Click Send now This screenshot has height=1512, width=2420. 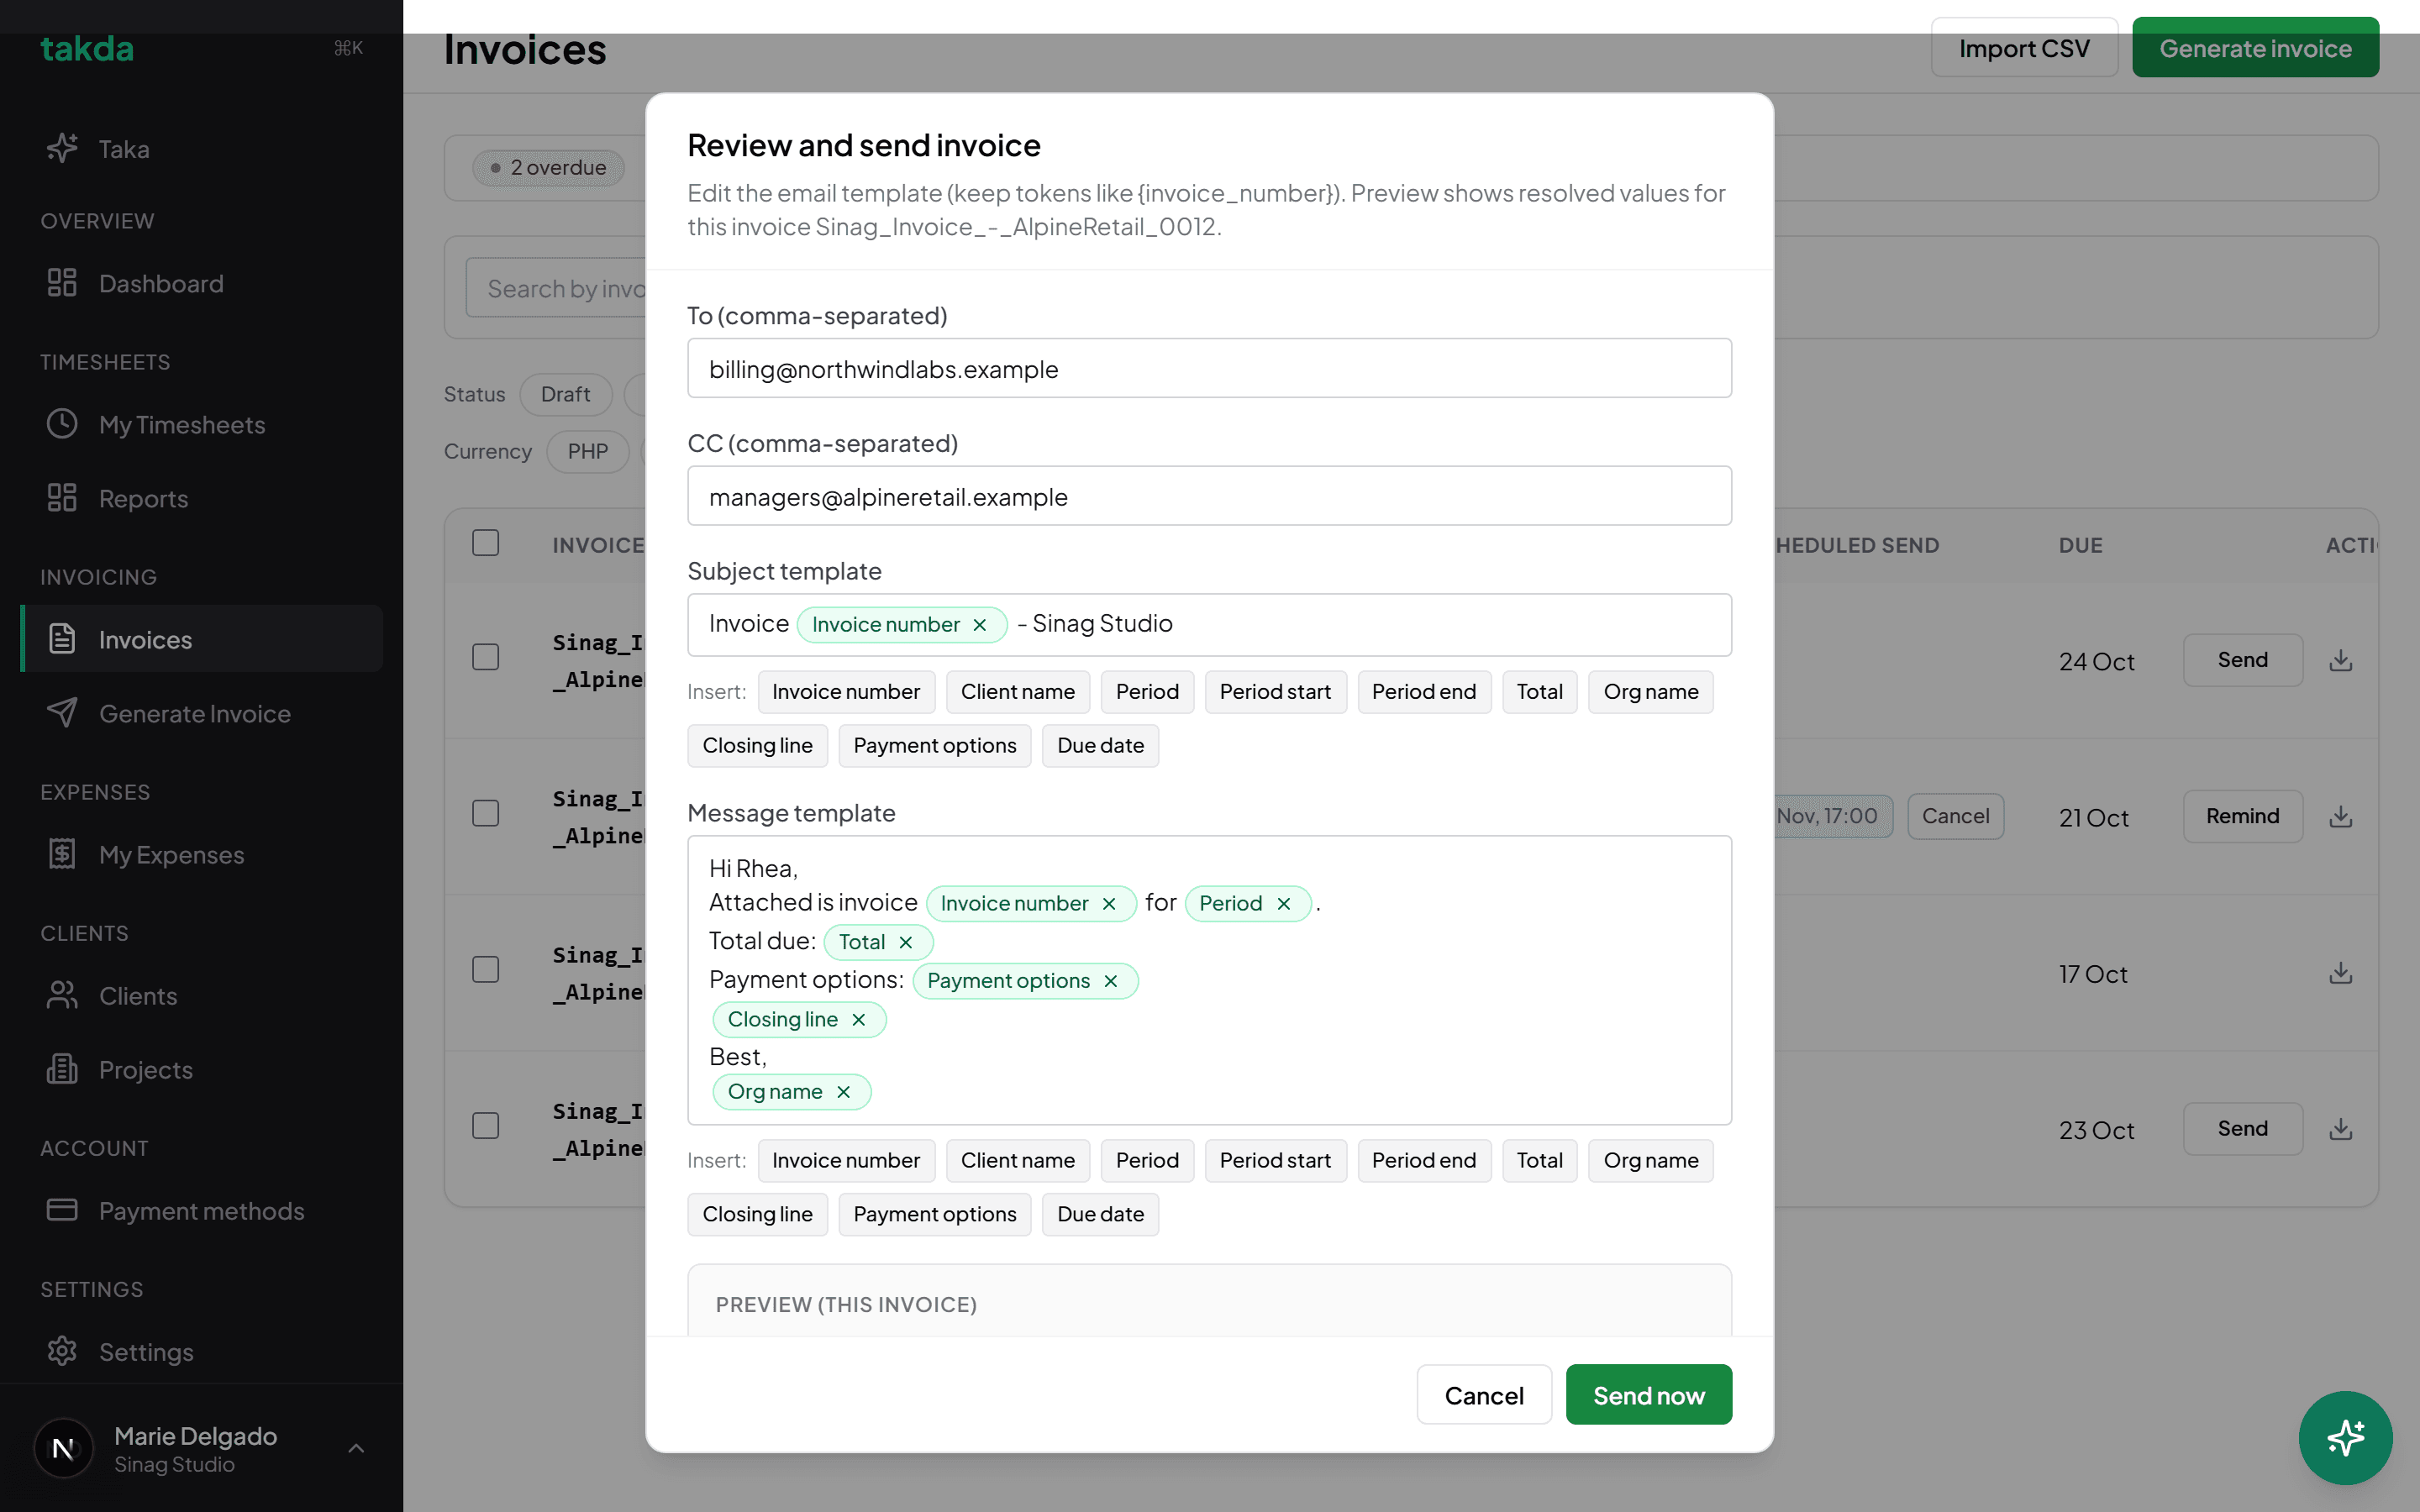(x=1648, y=1395)
